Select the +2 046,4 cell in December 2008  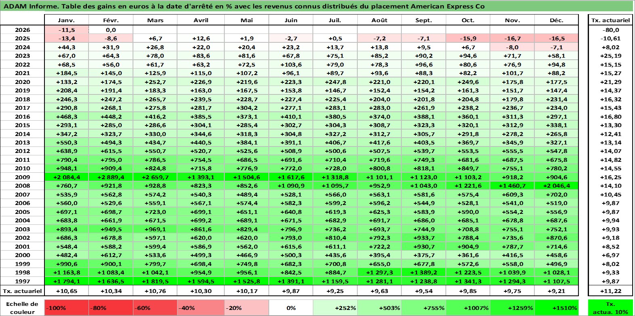[x=557, y=186]
